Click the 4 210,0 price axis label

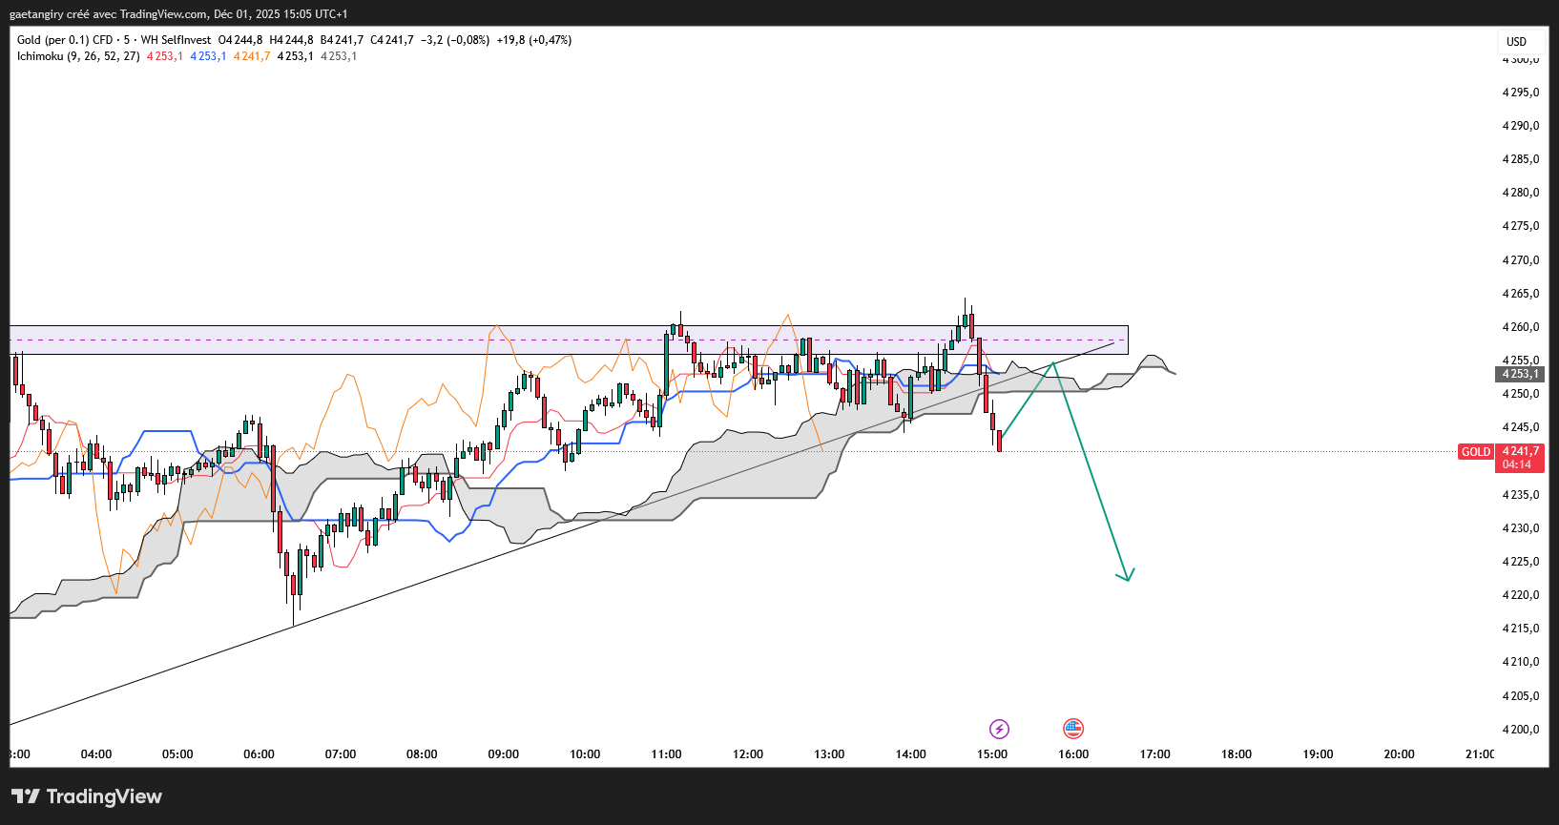(1521, 662)
